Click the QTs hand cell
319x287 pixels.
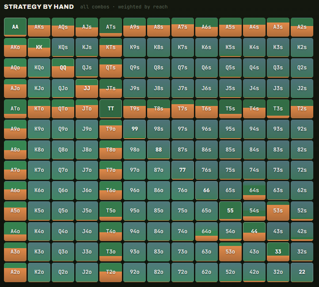tap(110, 68)
